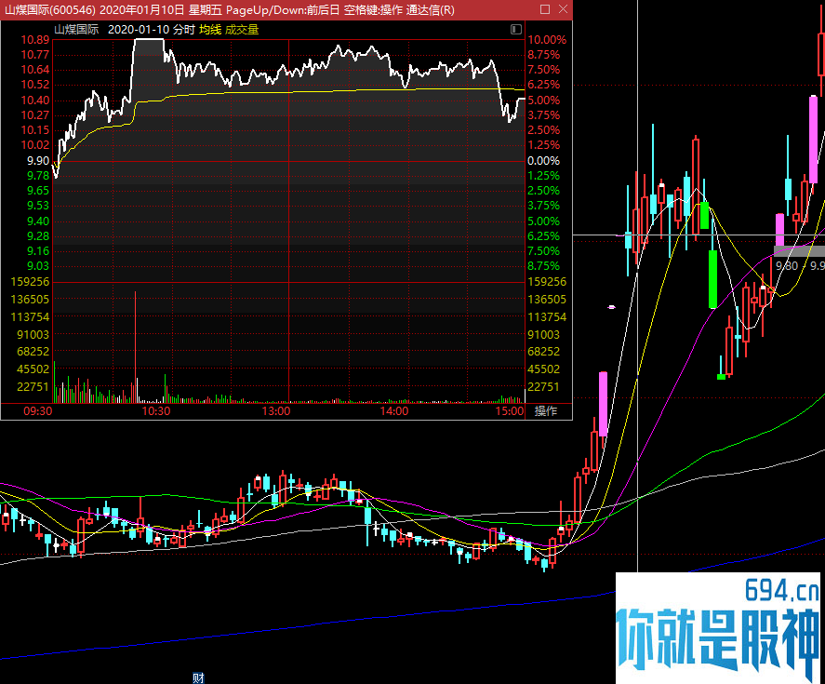Click the 成交量 legend label
Screen dimensions: 825x684
242,30
